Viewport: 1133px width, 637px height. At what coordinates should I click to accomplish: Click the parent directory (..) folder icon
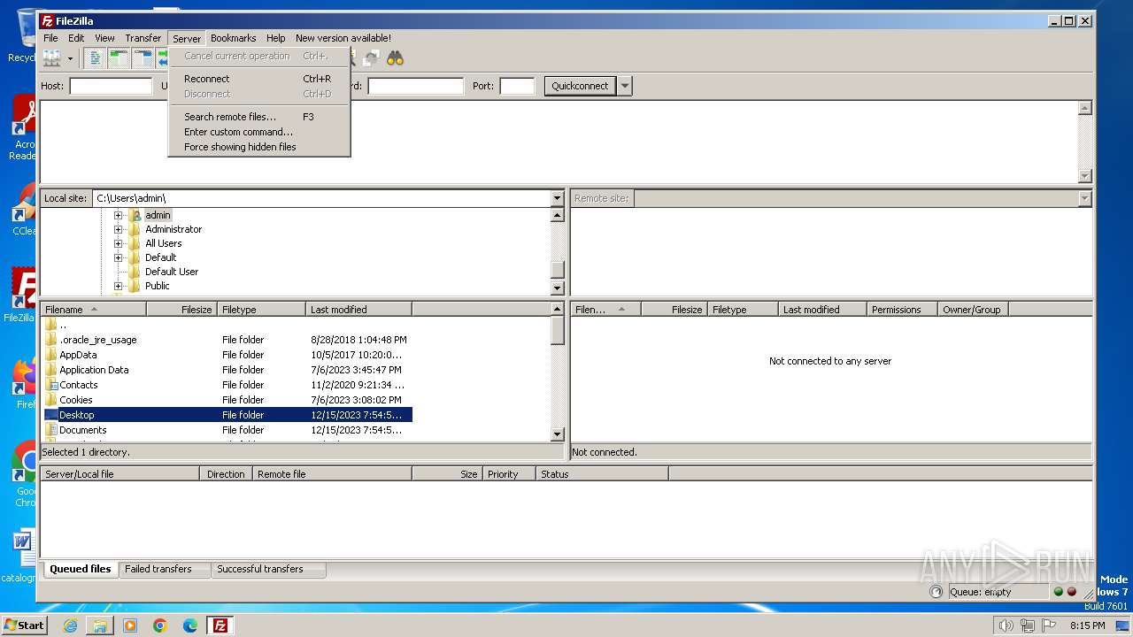pyautogui.click(x=51, y=325)
